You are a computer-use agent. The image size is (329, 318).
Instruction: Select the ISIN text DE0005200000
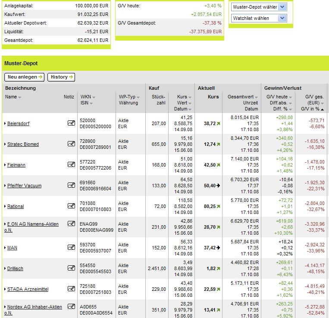95,126
